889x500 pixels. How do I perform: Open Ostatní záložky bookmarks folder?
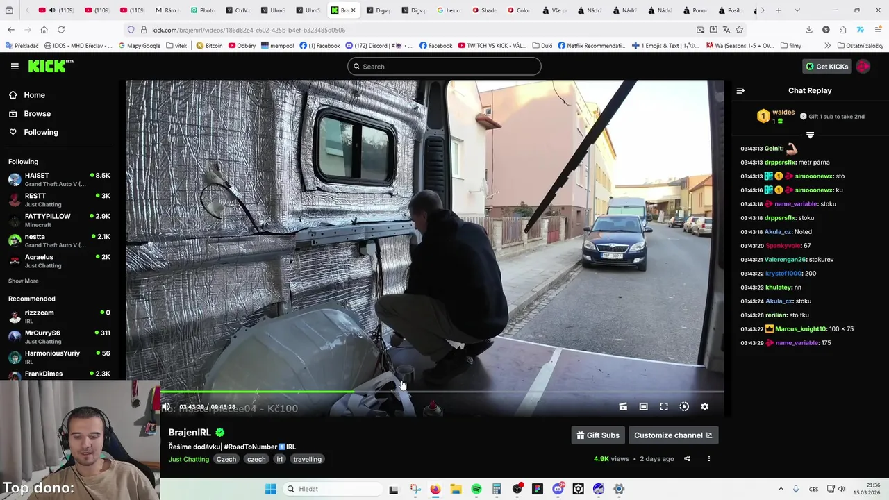click(x=860, y=46)
